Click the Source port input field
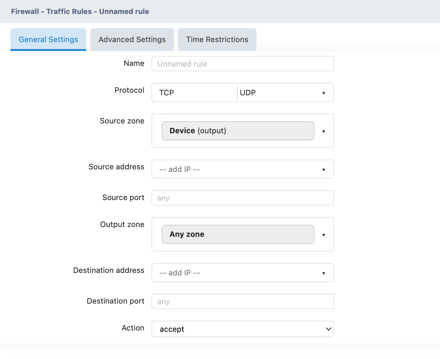The width and height of the screenshot is (440, 359). click(x=243, y=198)
